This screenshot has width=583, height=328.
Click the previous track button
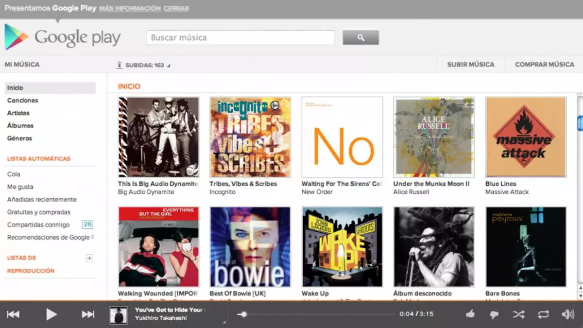pos(13,314)
